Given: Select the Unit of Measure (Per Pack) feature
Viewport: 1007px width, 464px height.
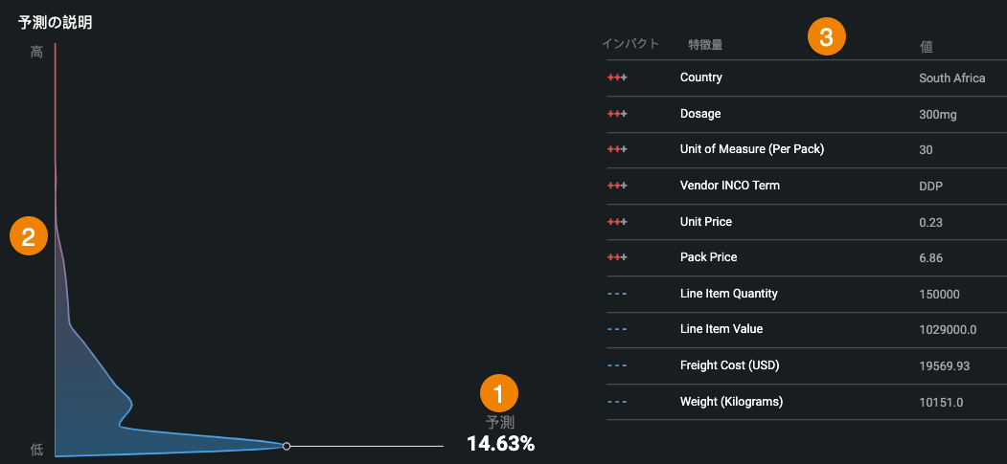Looking at the screenshot, I should tap(751, 149).
